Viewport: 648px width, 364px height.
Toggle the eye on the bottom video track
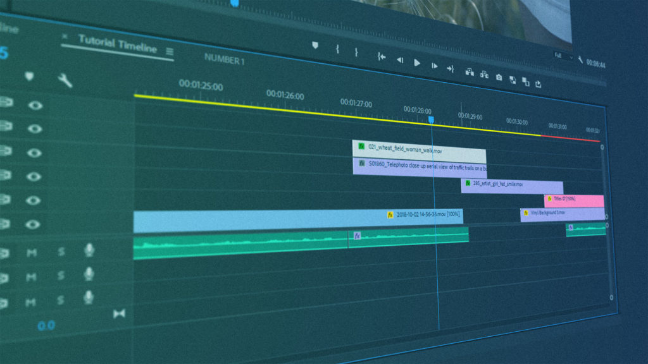click(35, 224)
